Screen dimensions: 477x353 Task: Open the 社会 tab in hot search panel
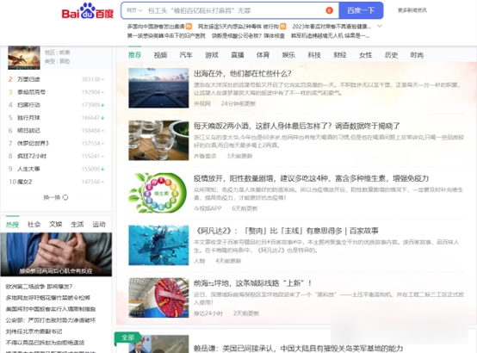tap(34, 225)
